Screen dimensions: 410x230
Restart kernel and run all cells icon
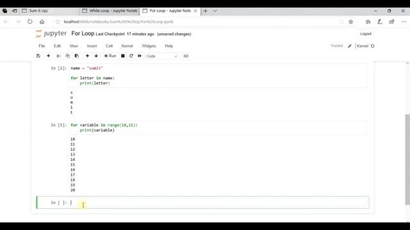point(140,56)
